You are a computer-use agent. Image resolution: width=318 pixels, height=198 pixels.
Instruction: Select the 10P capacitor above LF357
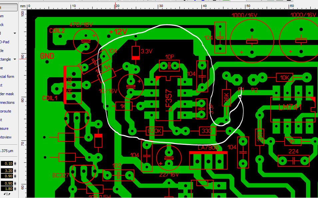pos(169,66)
